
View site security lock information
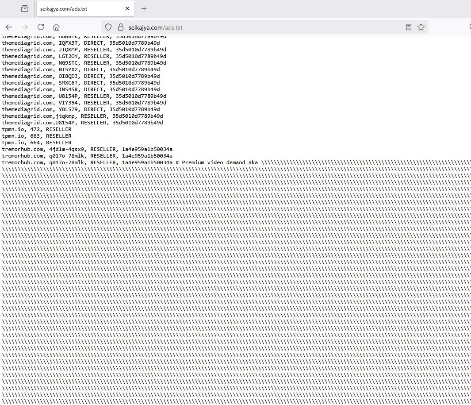click(121, 27)
